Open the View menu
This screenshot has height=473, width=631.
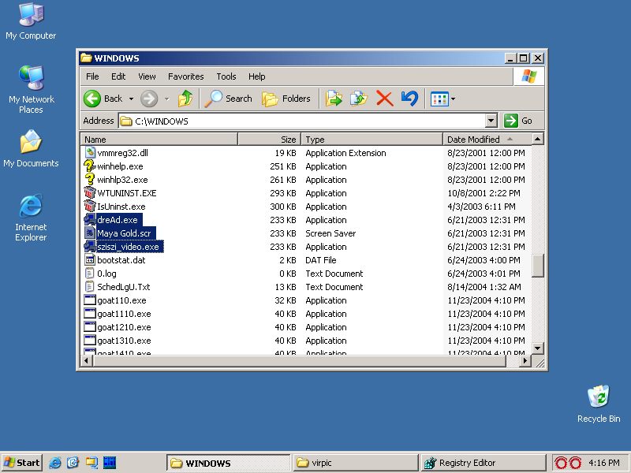point(147,76)
